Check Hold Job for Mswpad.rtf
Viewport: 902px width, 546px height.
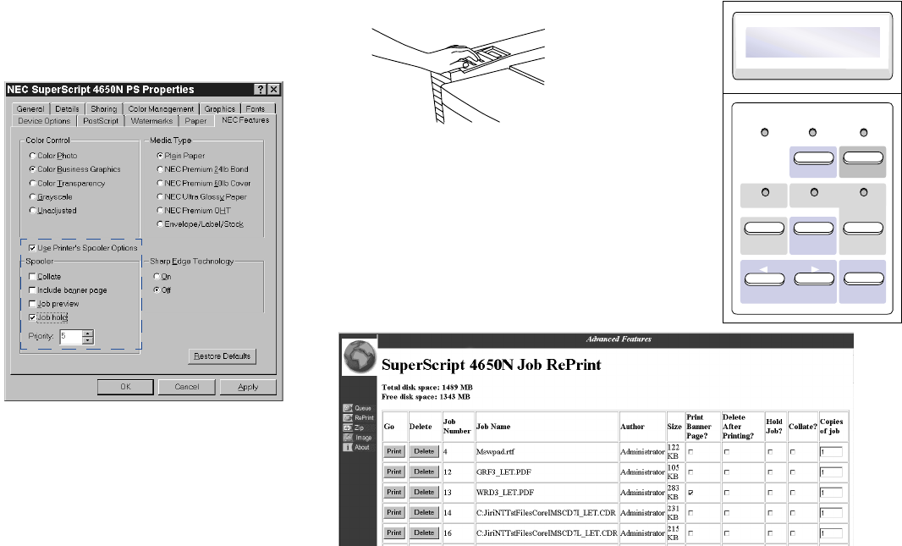(x=770, y=452)
